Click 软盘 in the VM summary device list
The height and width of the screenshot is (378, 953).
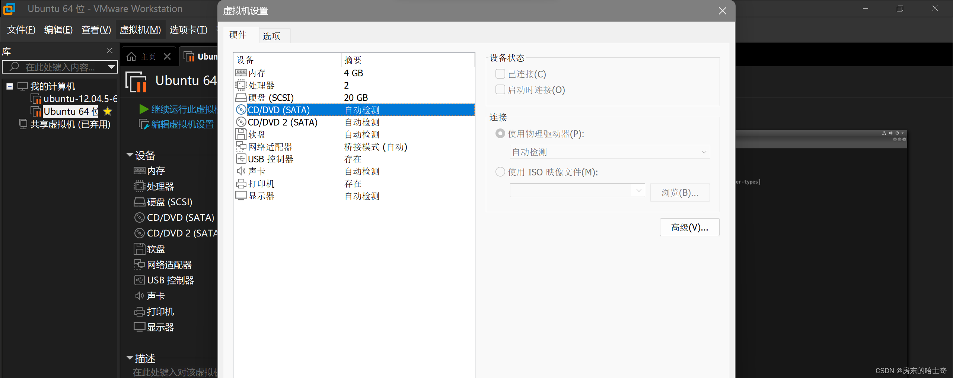click(156, 249)
